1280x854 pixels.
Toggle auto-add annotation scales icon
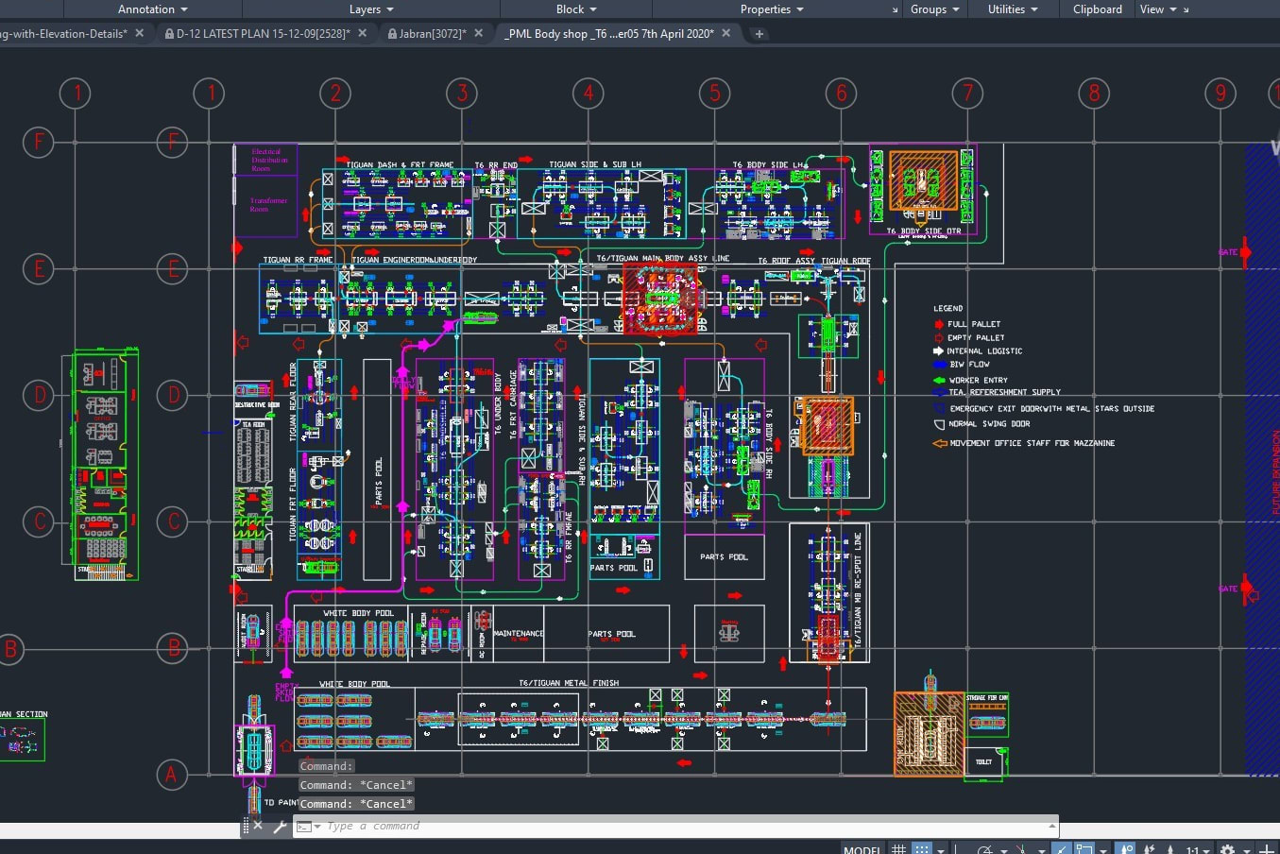1150,849
